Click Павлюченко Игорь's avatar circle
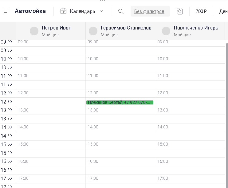The height and width of the screenshot is (188, 228). pos(166,31)
